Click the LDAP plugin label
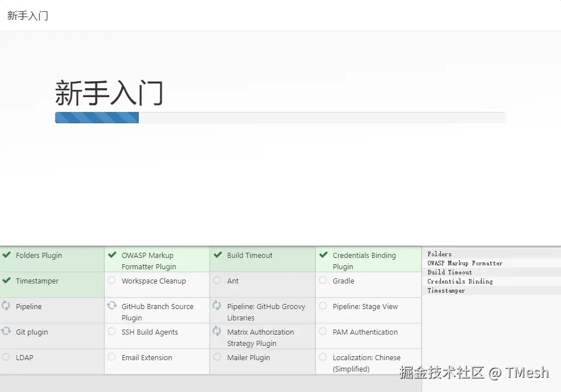This screenshot has height=392, width=561. pos(24,357)
